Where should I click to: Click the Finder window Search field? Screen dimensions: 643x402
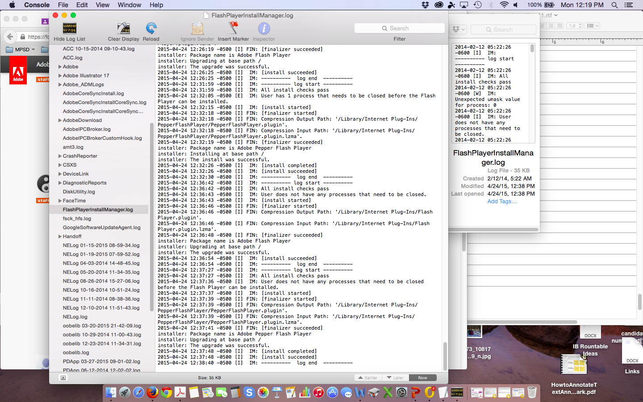pos(503,29)
